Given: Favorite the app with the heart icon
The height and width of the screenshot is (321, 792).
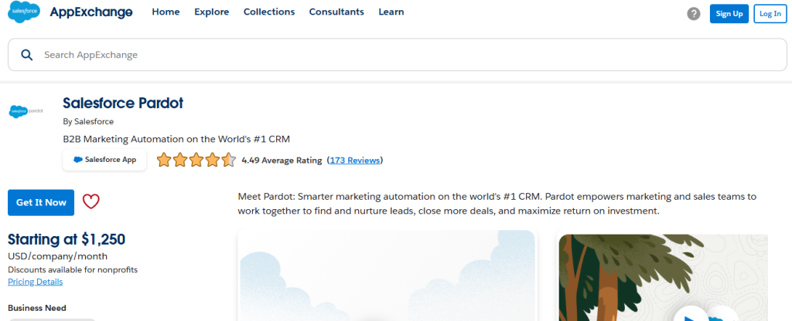Looking at the screenshot, I should pos(91,201).
